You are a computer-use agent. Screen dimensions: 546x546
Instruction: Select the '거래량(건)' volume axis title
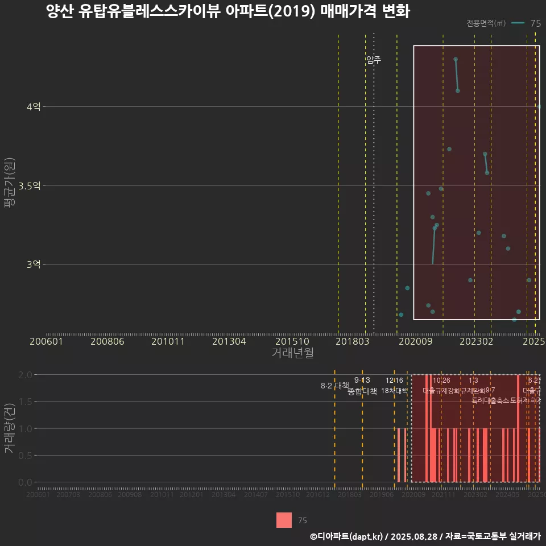(x=10, y=428)
